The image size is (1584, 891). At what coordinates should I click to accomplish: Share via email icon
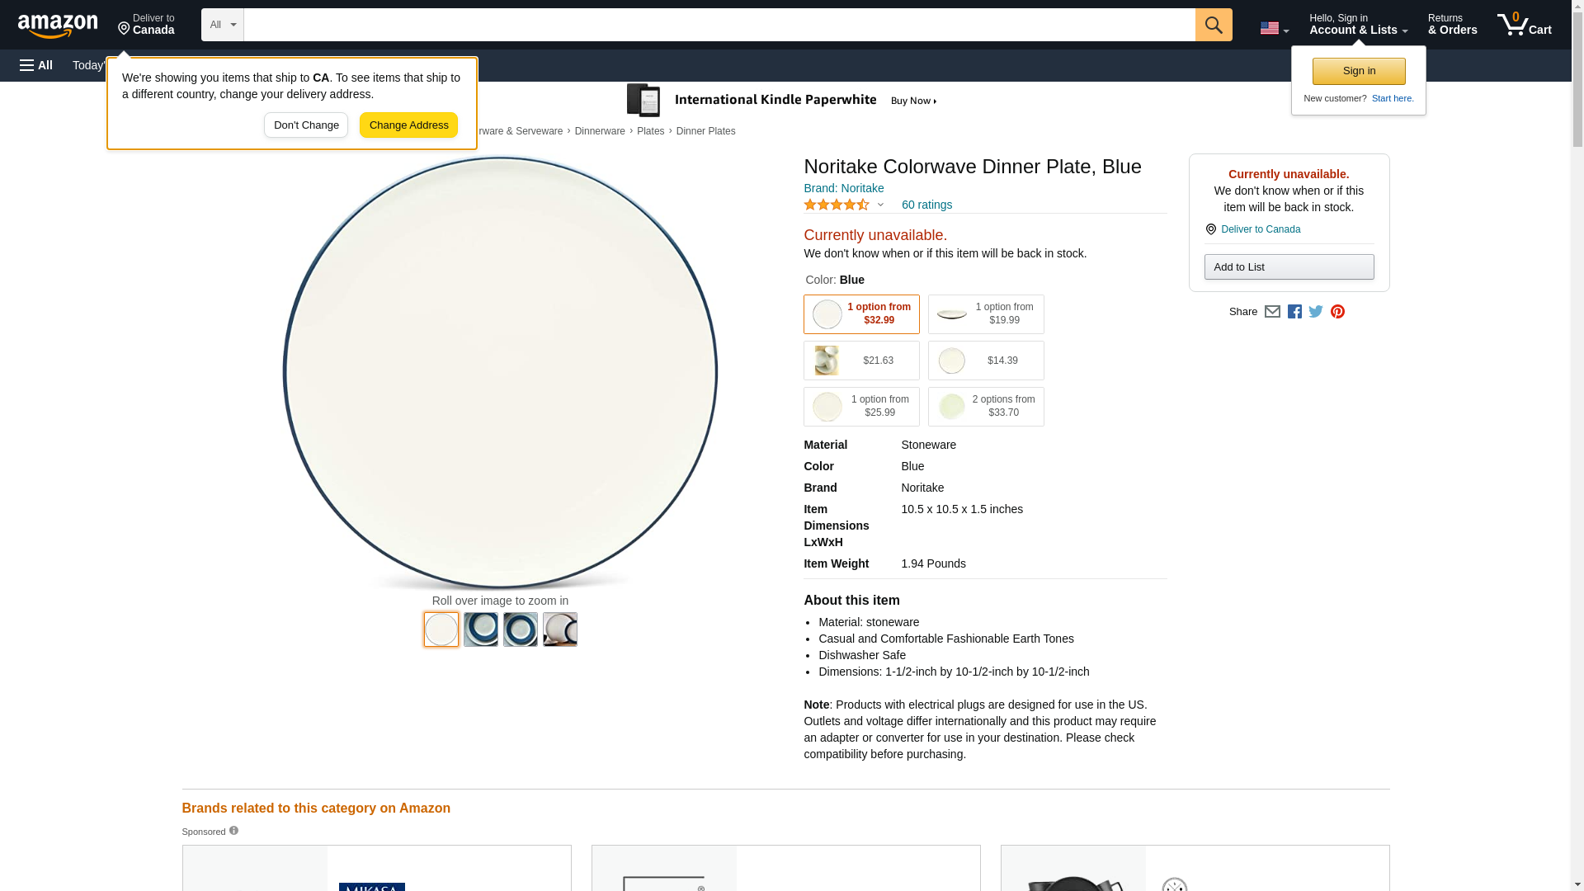click(1272, 312)
